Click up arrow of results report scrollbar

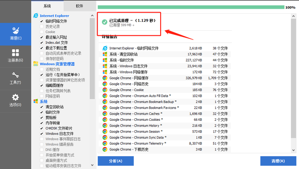(x=294, y=16)
